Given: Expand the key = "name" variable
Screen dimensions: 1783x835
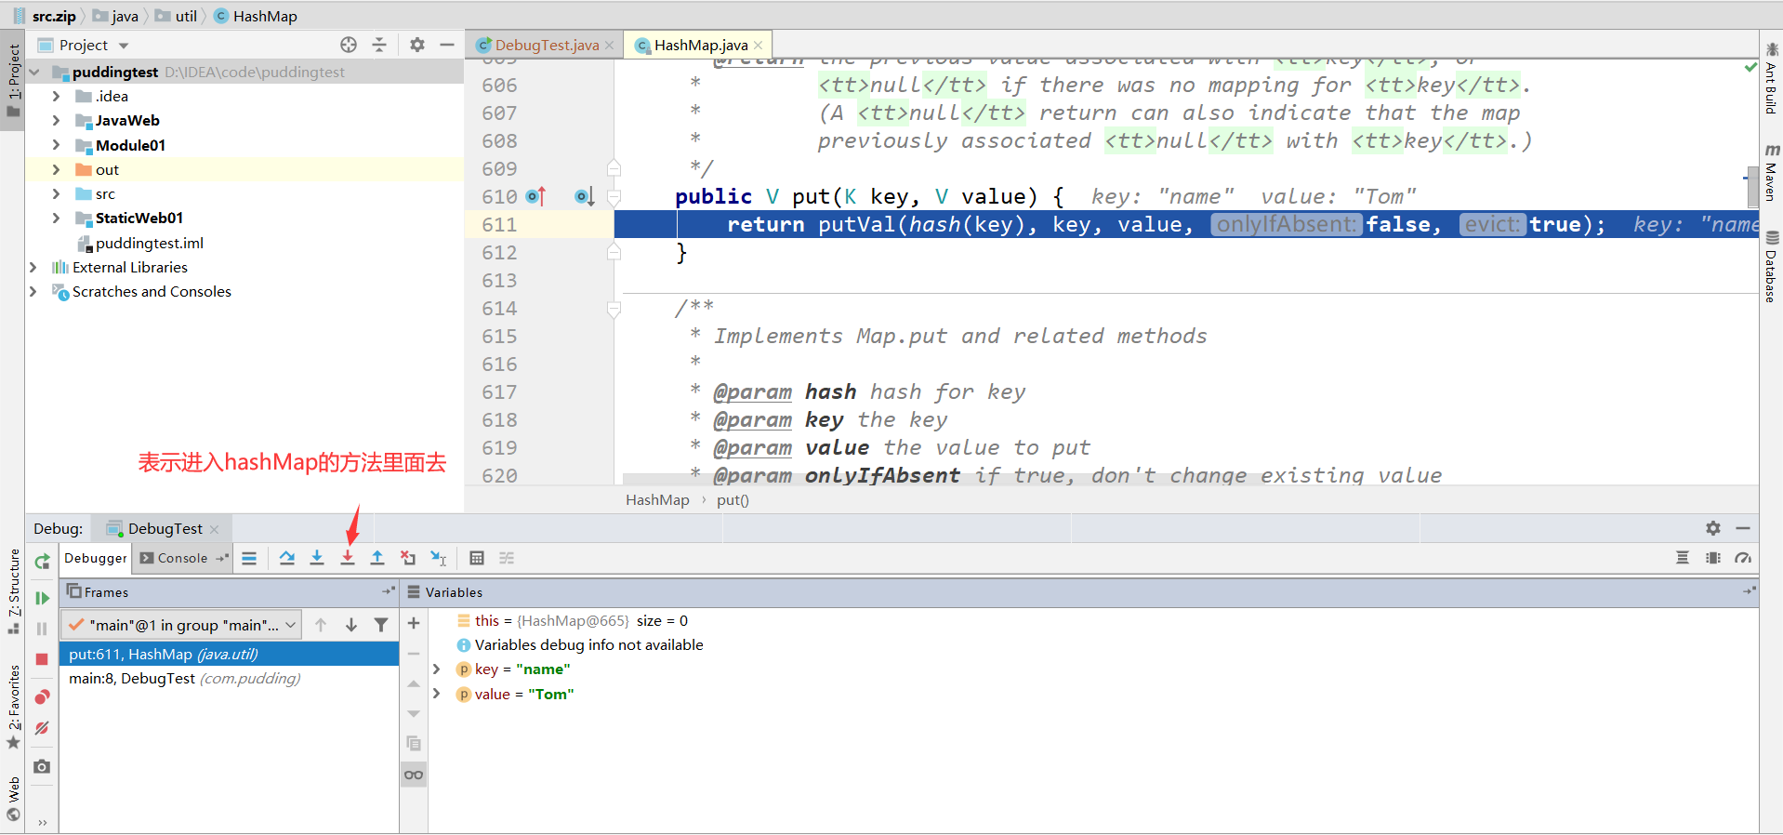Looking at the screenshot, I should point(436,669).
